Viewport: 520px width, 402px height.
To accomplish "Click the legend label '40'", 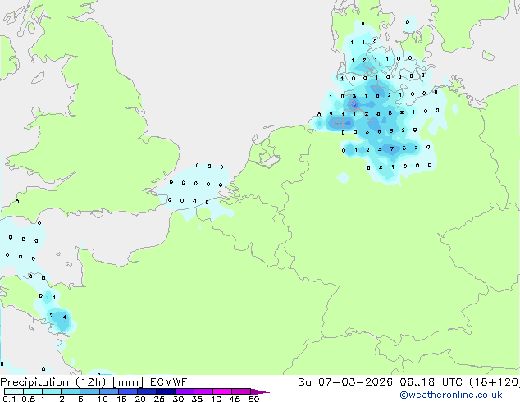I will point(216,399).
